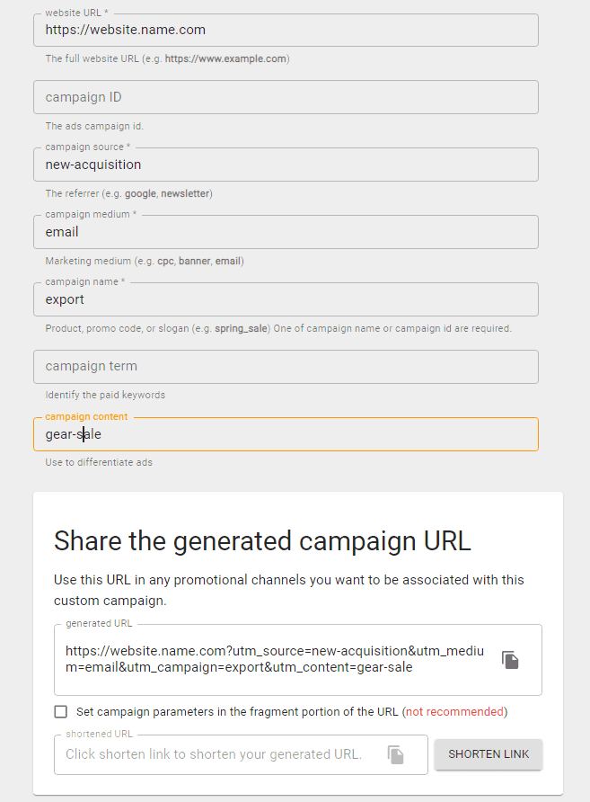Screen dimensions: 590x802
Task: Click the 'Set campaign parameters' checkbox label
Action: click(x=237, y=712)
